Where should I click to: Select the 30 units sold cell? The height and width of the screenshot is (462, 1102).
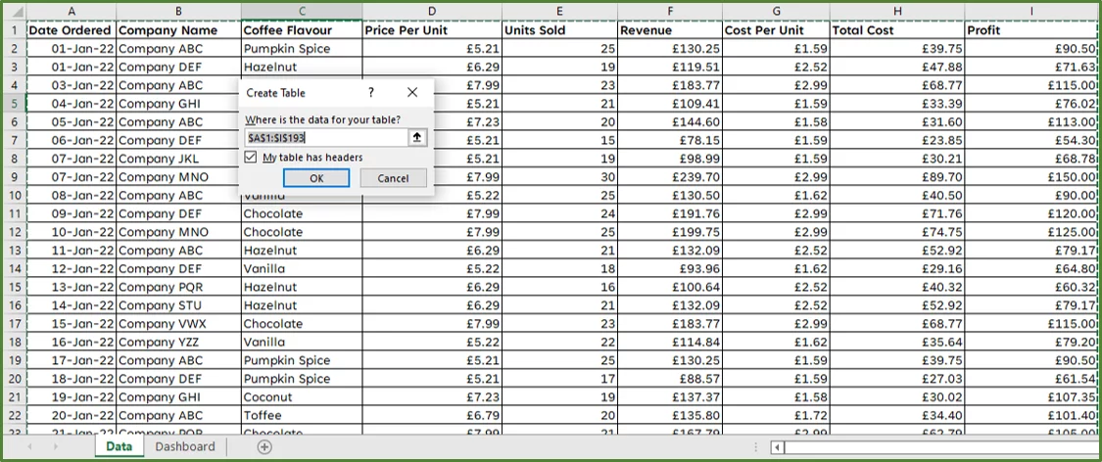tap(559, 177)
